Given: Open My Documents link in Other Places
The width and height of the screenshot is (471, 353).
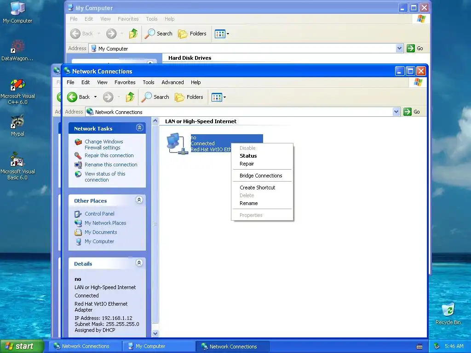Looking at the screenshot, I should coord(101,232).
